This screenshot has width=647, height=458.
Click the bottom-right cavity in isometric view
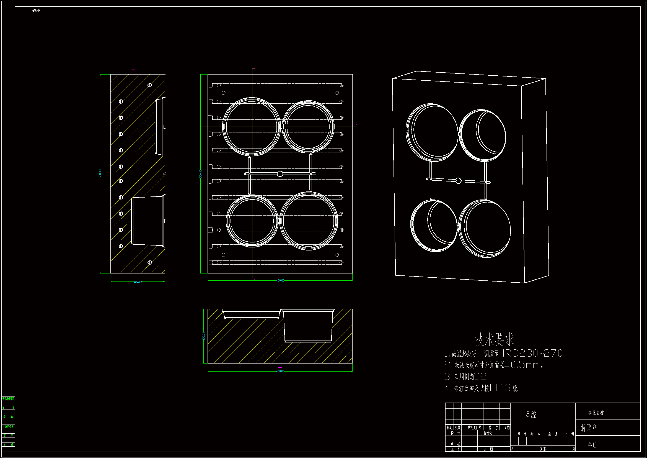(x=485, y=229)
